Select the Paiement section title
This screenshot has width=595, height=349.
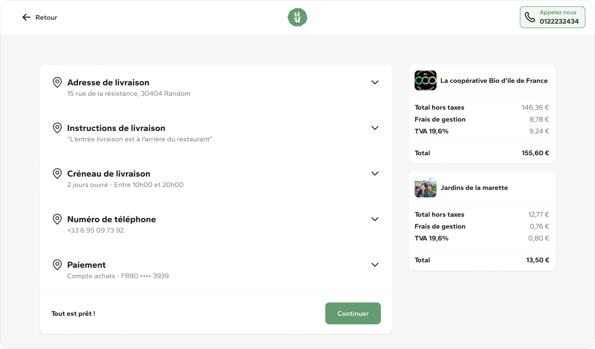(86, 265)
